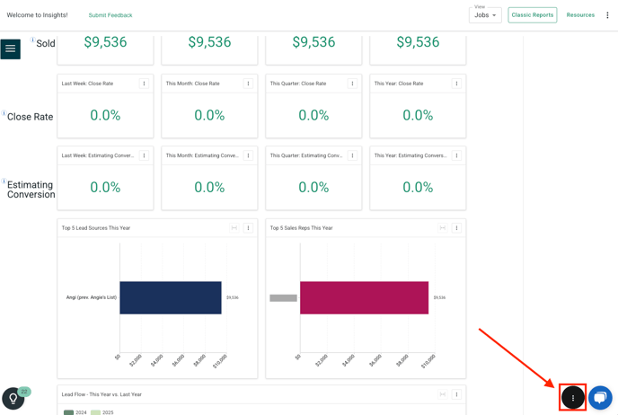Expand the Jobs view dropdown
This screenshot has width=618, height=415.
pyautogui.click(x=485, y=15)
